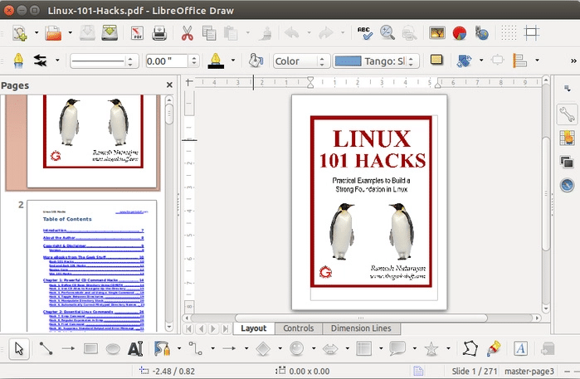Viewport: 580px width, 379px height.
Task: Click the Zoom & Pan magnifier icon
Action: 387,33
